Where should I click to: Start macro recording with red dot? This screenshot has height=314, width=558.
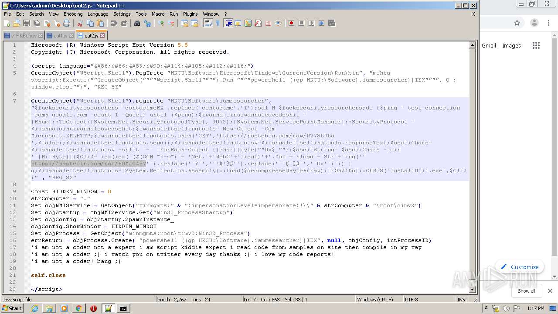[291, 23]
